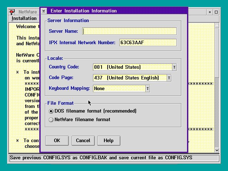Open the dialog system menu icon
This screenshot has width=228, height=171.
43,11
